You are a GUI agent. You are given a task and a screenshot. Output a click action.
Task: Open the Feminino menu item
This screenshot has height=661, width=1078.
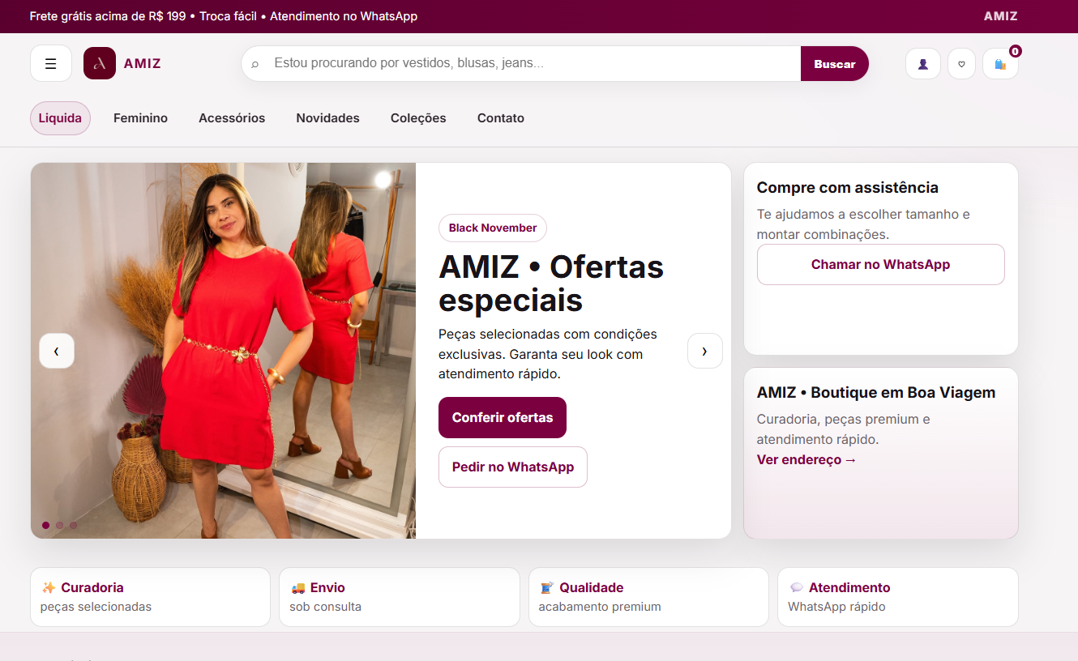coord(140,117)
